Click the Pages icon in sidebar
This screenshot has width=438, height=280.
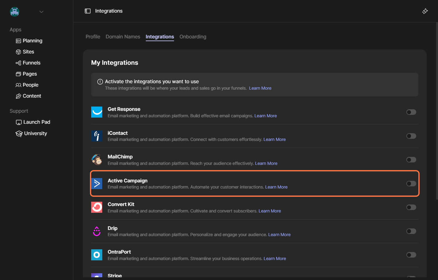(x=18, y=74)
